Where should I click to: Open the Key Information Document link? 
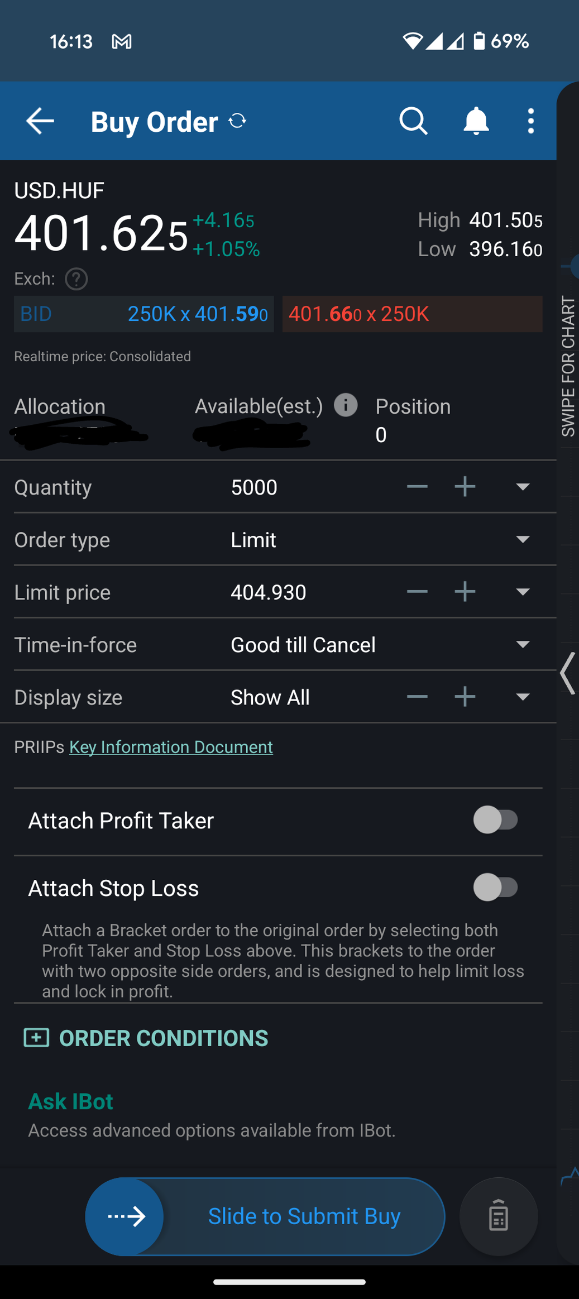click(x=171, y=747)
